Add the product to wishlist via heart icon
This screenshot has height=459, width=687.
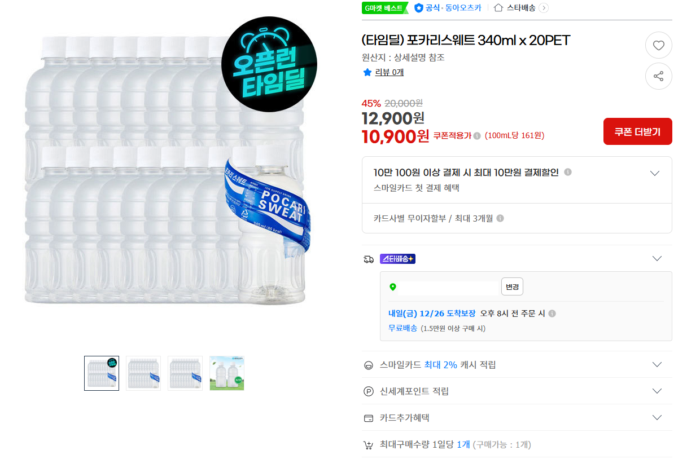pyautogui.click(x=658, y=45)
